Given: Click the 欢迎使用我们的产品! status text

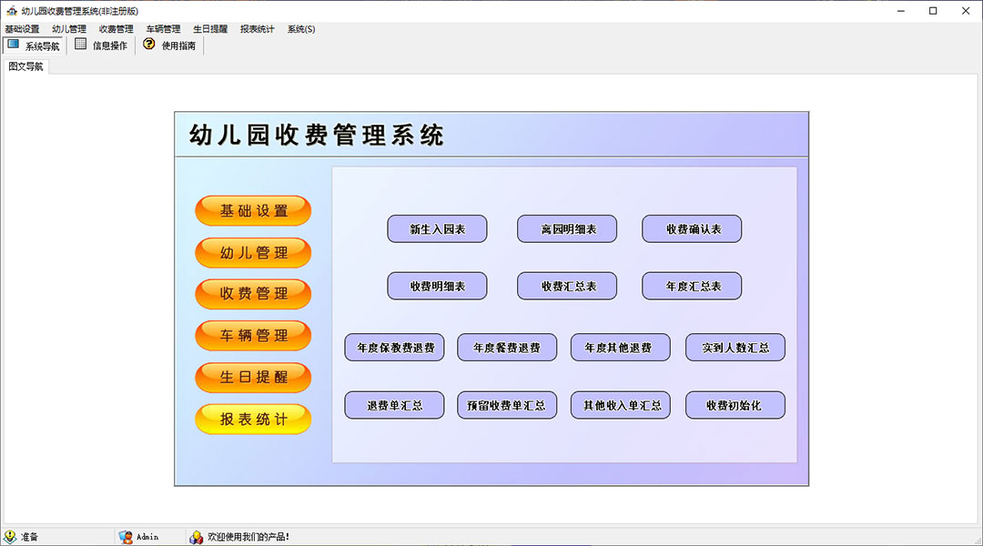Looking at the screenshot, I should [248, 537].
